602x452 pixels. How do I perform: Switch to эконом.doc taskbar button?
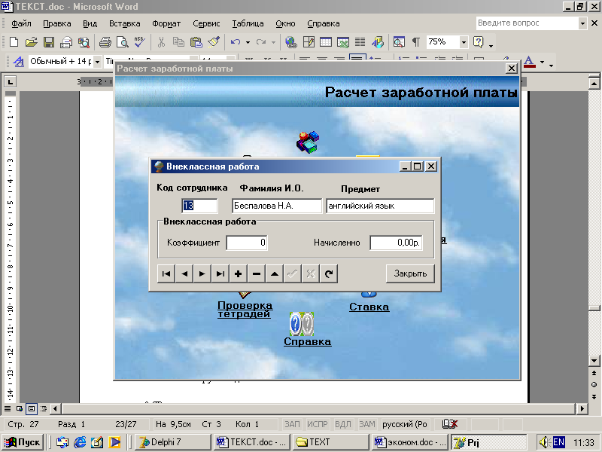410,442
